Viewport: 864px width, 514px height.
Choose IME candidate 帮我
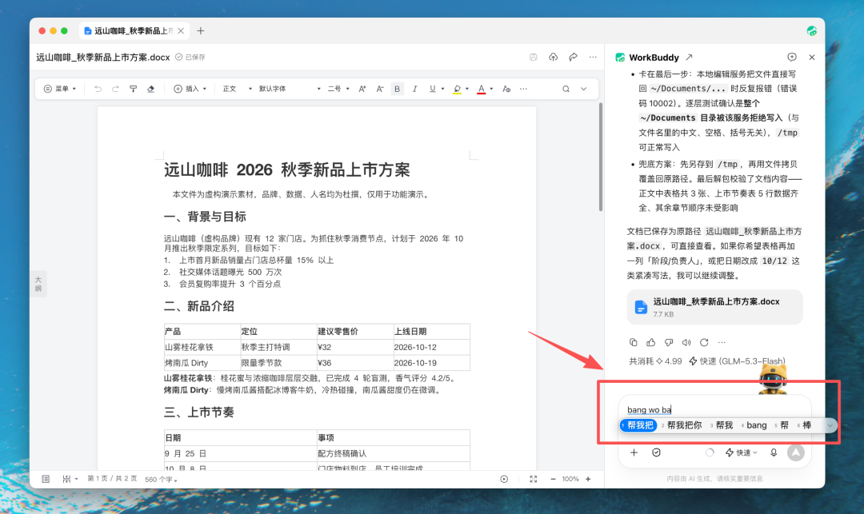722,425
